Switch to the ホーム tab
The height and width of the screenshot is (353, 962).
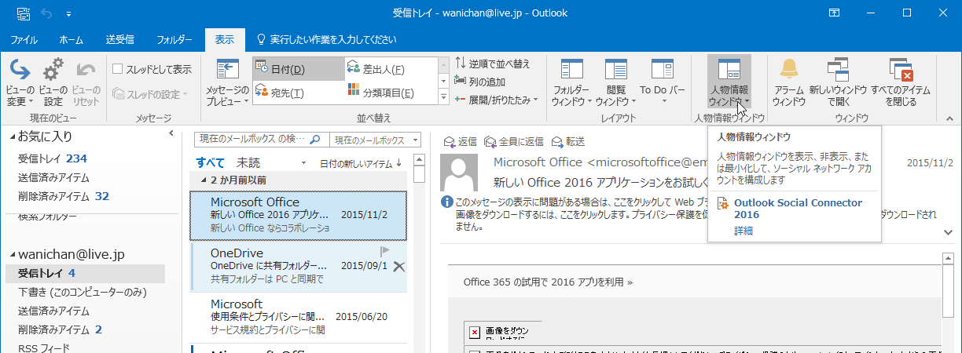coord(72,39)
